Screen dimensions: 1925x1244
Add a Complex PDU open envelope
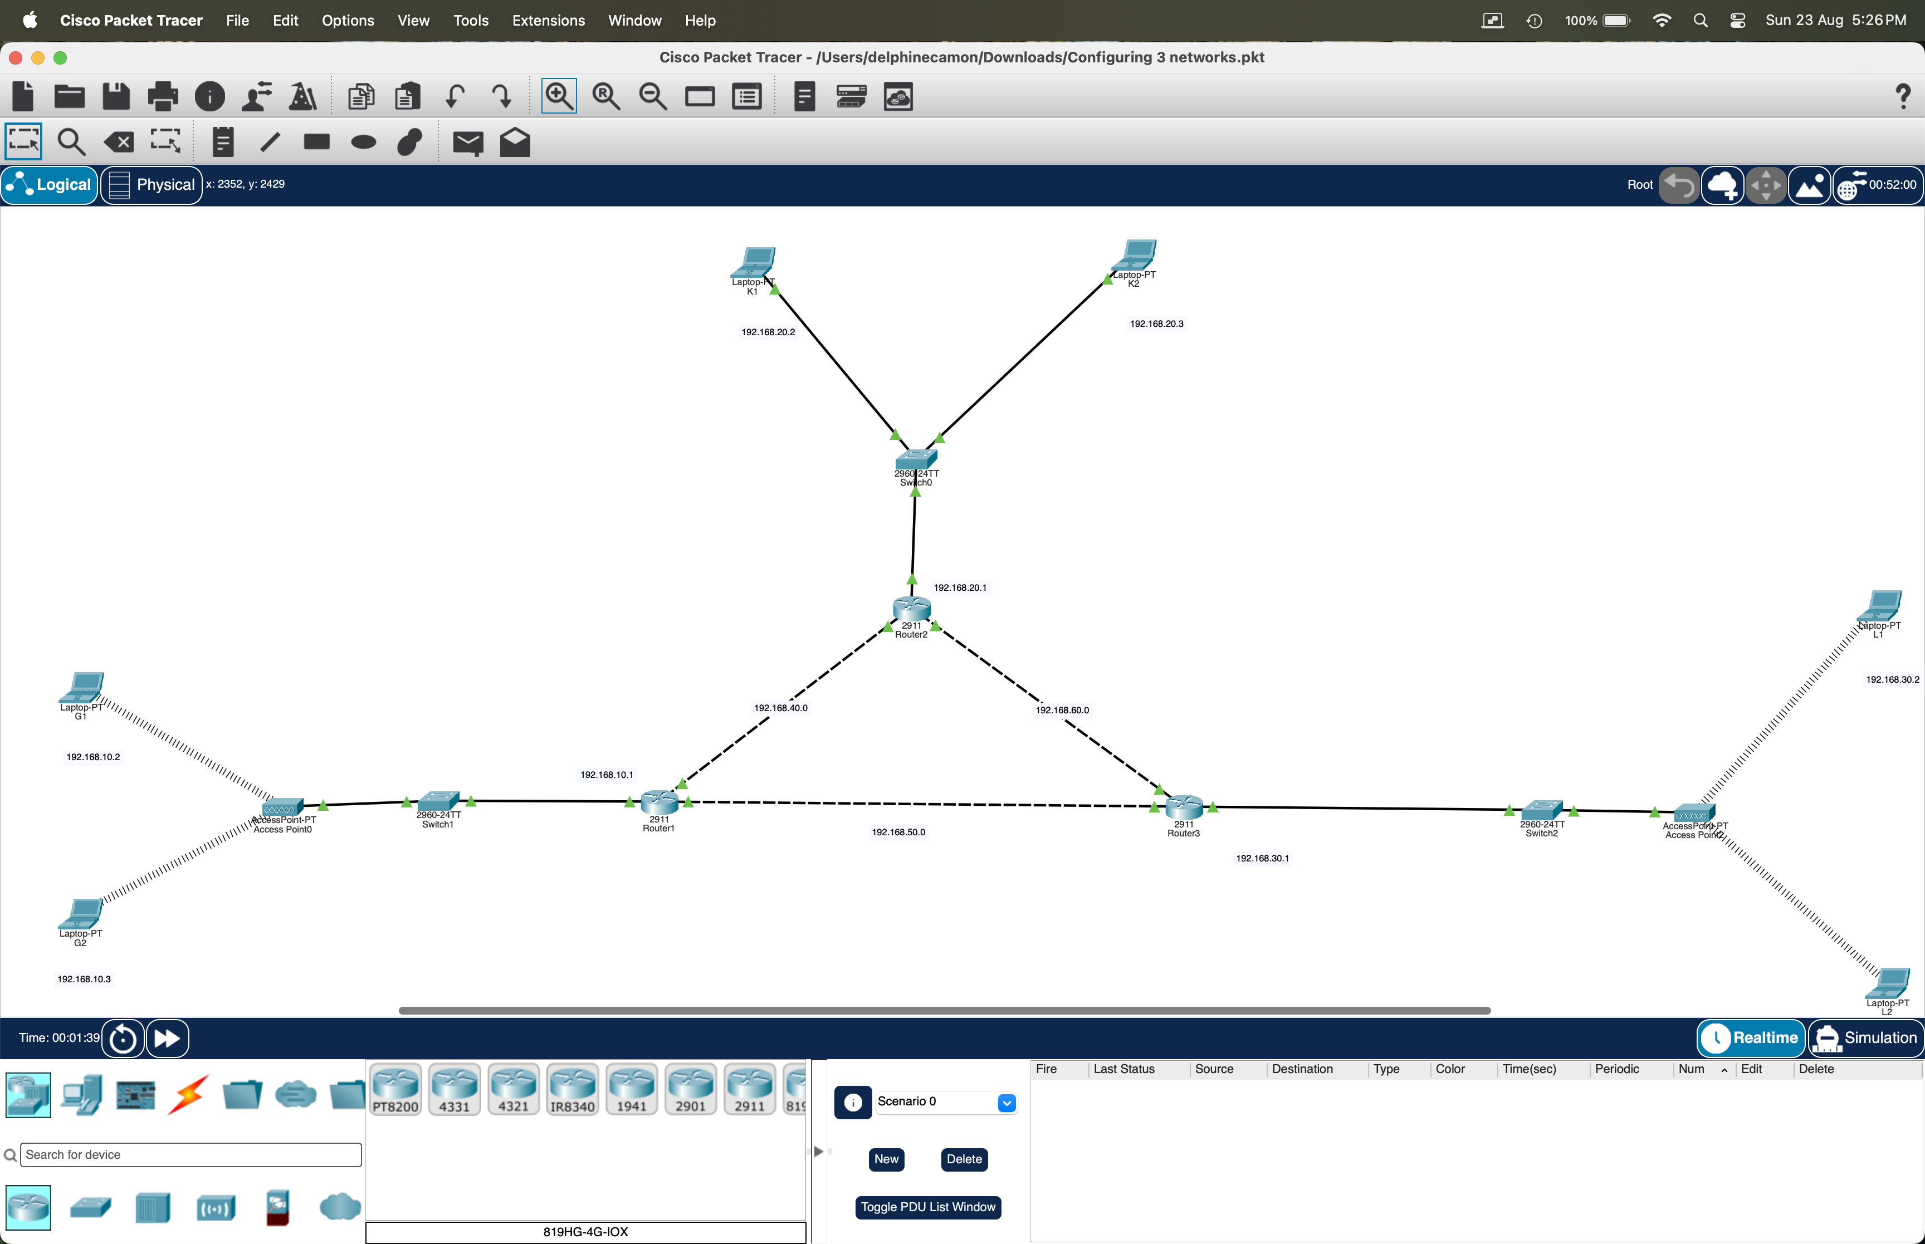(x=515, y=142)
